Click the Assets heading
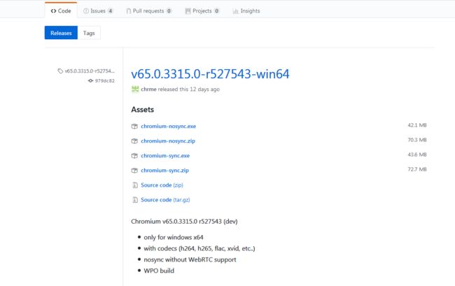This screenshot has height=286, width=455. [x=143, y=110]
